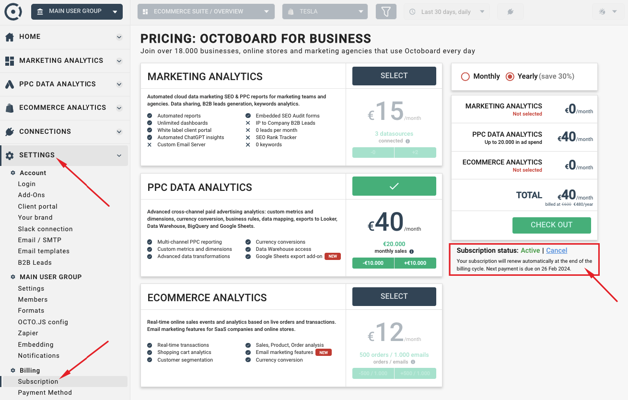Image resolution: width=628 pixels, height=400 pixels.
Task: Choose the Monthly billing radio button
Action: click(x=465, y=76)
